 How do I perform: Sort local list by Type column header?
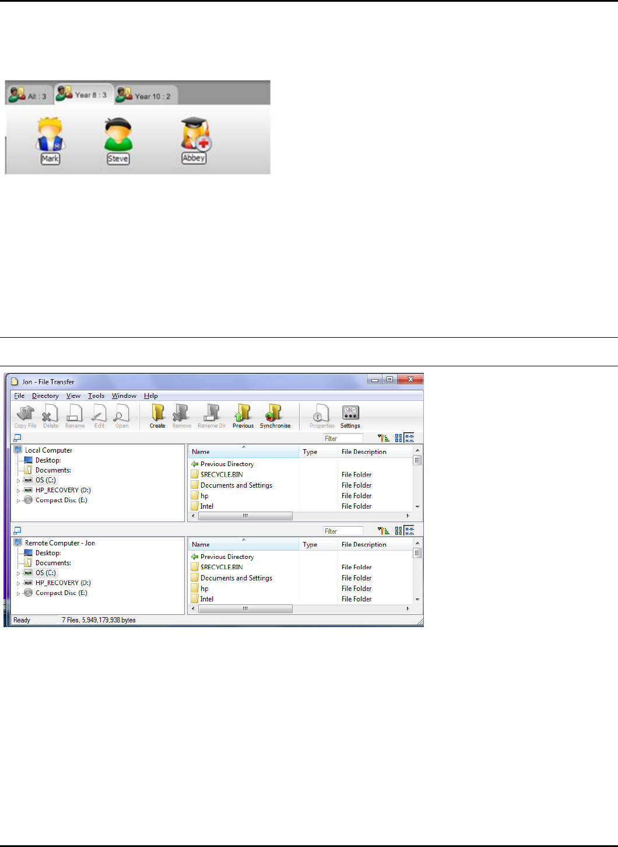tap(318, 452)
